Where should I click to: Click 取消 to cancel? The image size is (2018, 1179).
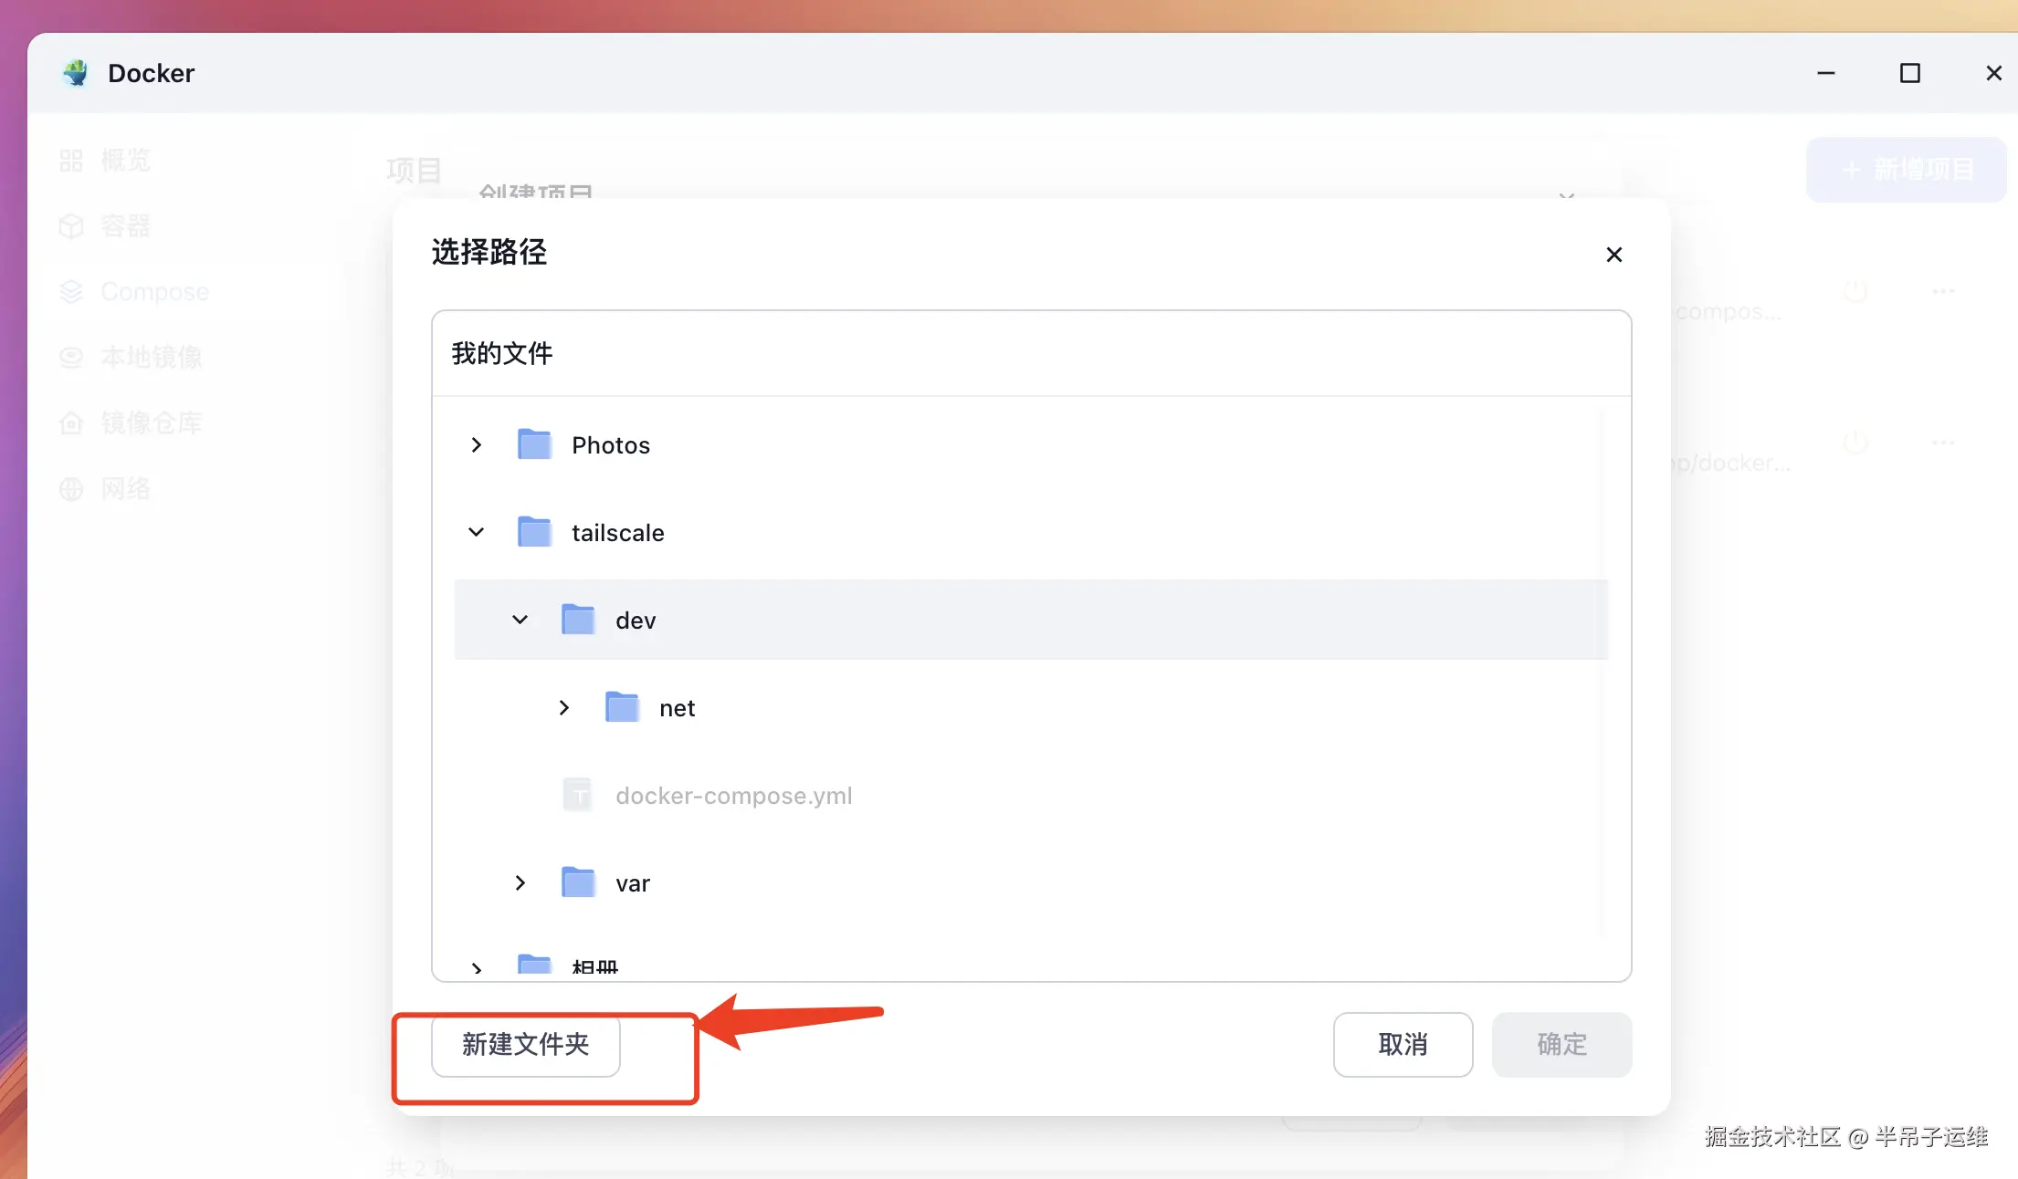pyautogui.click(x=1403, y=1044)
